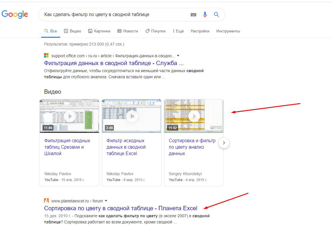The image size is (332, 231).
Task: Switch to the Картинки tab
Action: coord(99,31)
